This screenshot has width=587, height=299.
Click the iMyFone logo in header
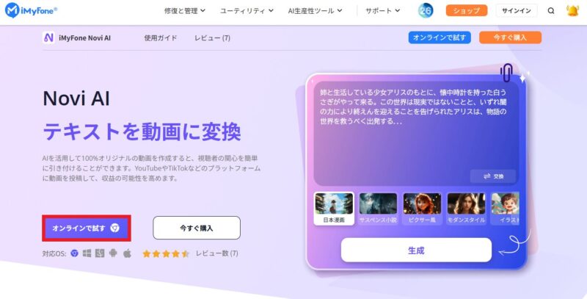point(31,10)
